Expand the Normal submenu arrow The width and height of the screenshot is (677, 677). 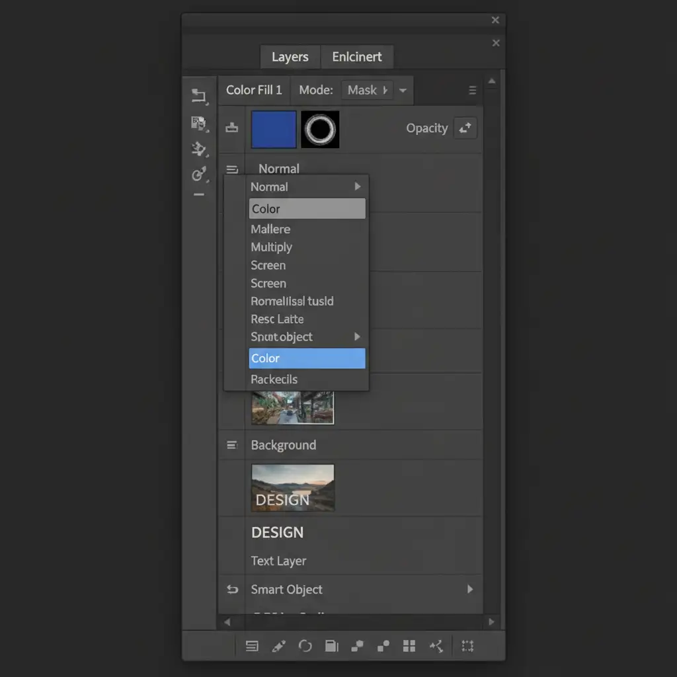[358, 186]
